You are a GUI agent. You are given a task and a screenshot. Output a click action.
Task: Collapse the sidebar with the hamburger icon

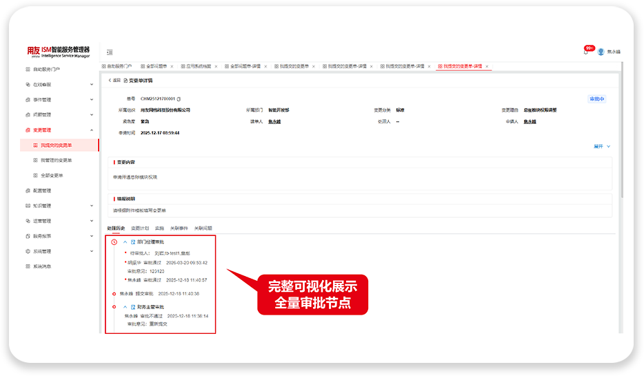click(110, 52)
